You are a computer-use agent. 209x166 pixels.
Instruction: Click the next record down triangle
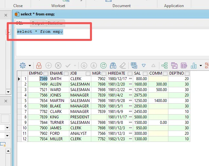click(144, 66)
